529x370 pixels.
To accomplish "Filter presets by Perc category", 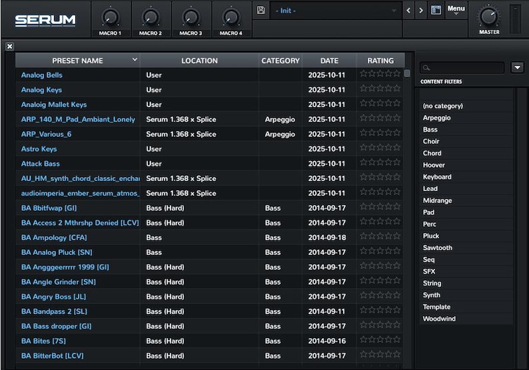I will [430, 224].
